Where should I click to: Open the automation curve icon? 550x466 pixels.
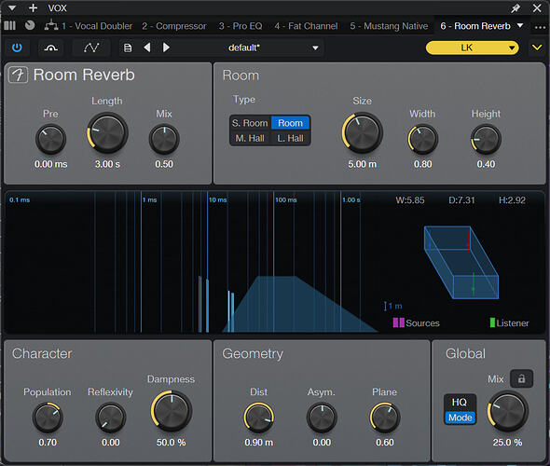click(91, 48)
